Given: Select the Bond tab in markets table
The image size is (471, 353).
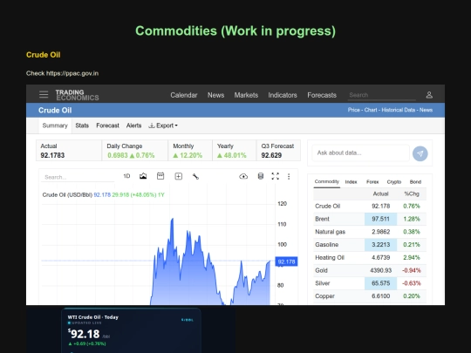Looking at the screenshot, I should 415,182.
